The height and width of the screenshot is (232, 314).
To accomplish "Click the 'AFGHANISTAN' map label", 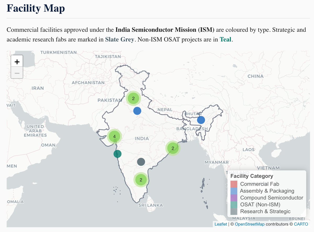I will click(88, 83).
